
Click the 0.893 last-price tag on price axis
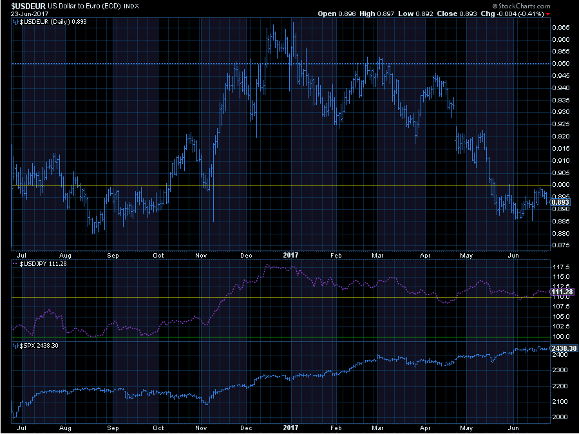560,202
